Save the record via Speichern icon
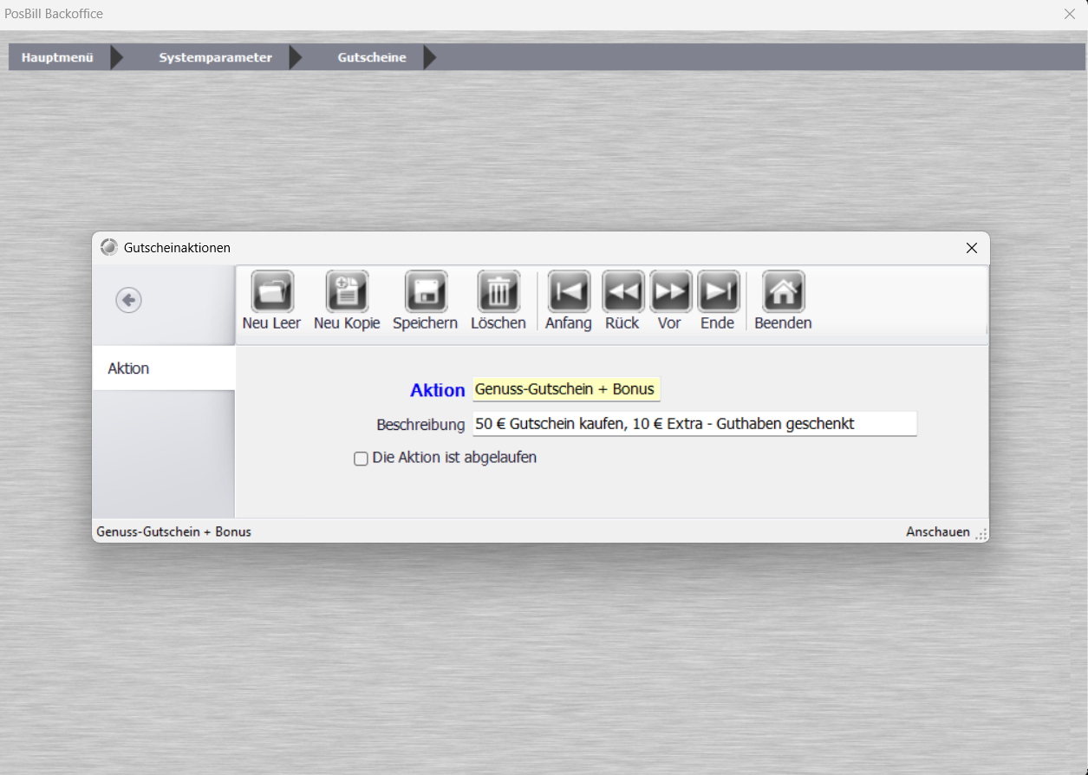The image size is (1088, 775). pyautogui.click(x=426, y=292)
